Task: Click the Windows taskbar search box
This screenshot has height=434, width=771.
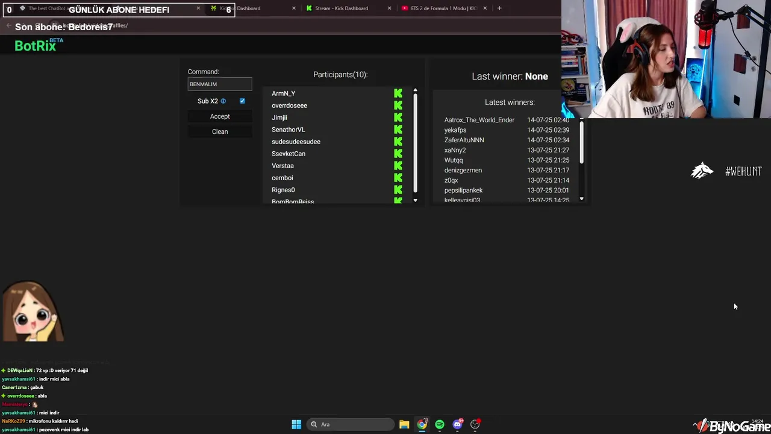Action: click(x=352, y=424)
